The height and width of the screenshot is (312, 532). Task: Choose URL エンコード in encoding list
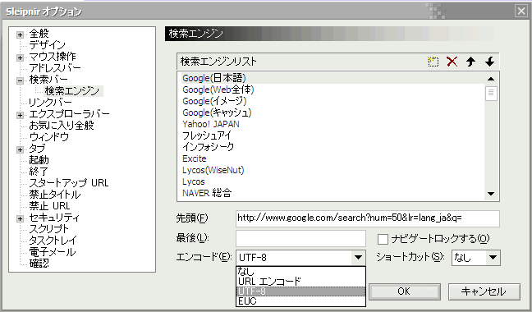[300, 281]
